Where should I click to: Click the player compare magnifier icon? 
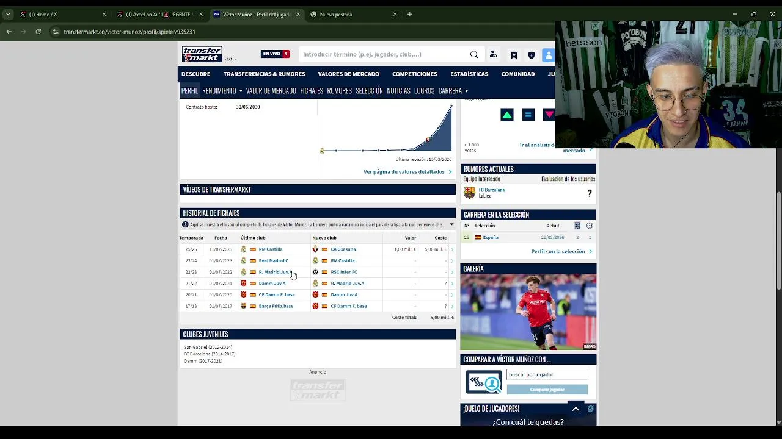pos(484,382)
